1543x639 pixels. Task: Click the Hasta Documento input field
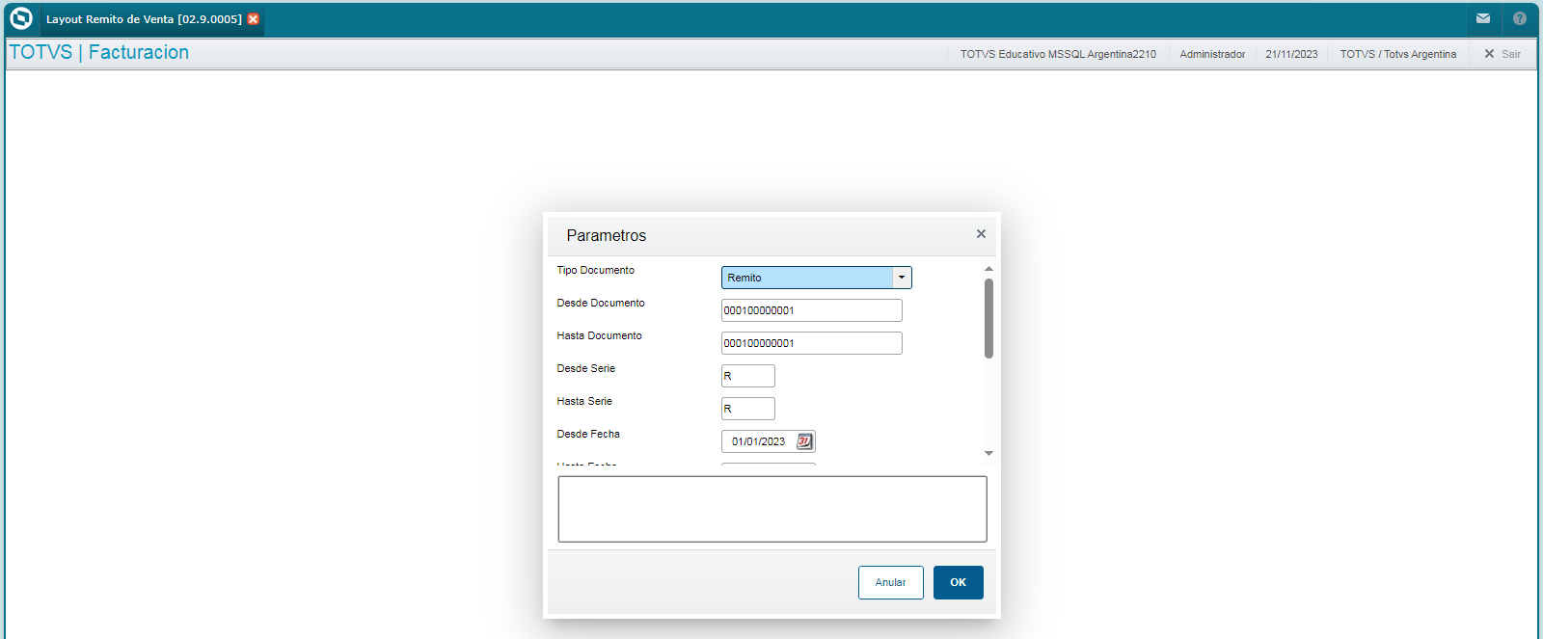[812, 343]
